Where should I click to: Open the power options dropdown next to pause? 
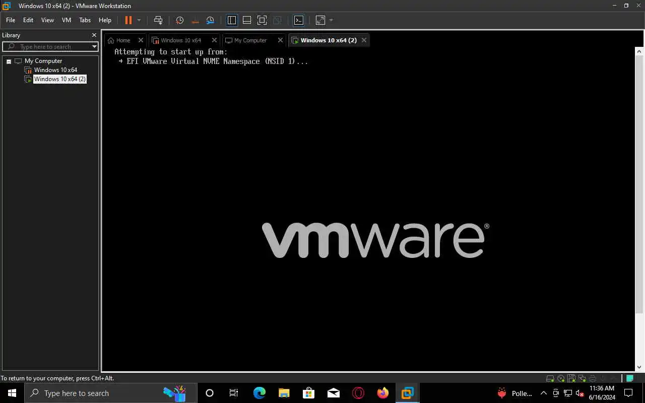(x=139, y=20)
